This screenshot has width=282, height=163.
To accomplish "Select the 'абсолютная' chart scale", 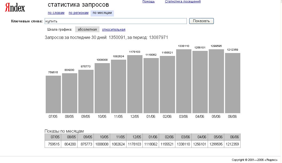I will [87, 30].
